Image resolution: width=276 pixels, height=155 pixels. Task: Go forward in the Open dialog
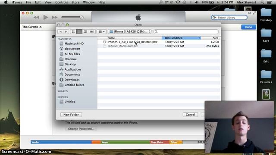(66, 31)
